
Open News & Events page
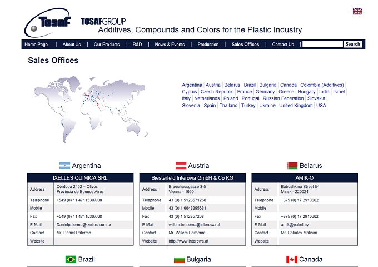(x=170, y=44)
